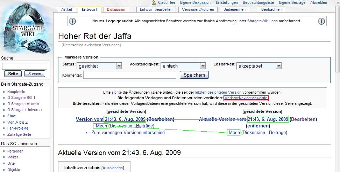Open Hauptseite in the sidebar
This screenshot has width=340, height=172.
pos(16,92)
